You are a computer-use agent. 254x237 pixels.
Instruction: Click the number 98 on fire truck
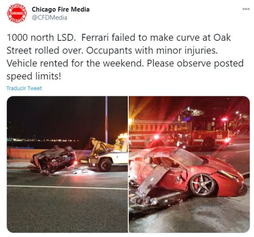click(x=219, y=136)
